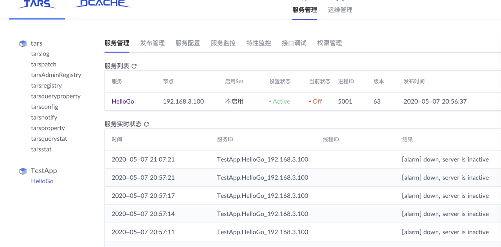Click the DCache logo
The height and width of the screenshot is (247, 501).
(x=103, y=4)
